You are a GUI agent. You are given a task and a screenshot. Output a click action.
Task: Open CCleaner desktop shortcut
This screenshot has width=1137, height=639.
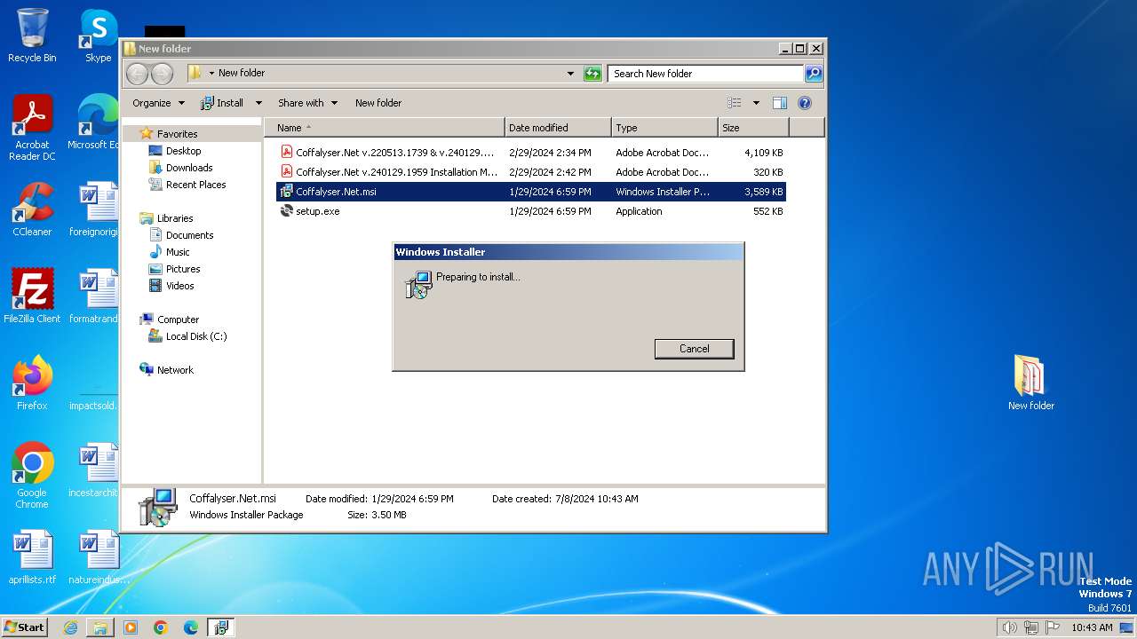(x=32, y=209)
